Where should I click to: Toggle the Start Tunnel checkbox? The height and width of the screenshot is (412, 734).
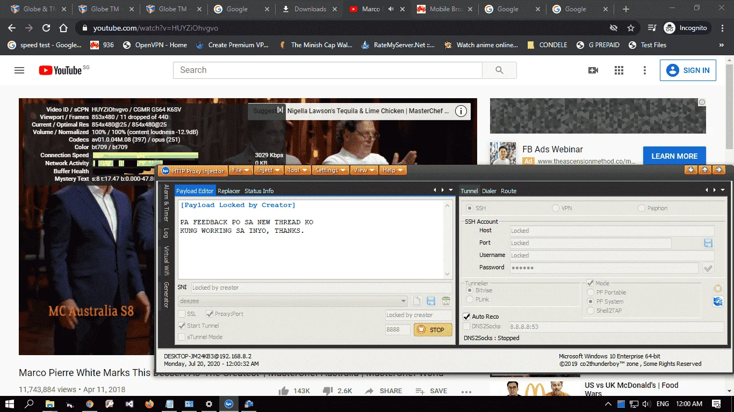[x=182, y=326]
